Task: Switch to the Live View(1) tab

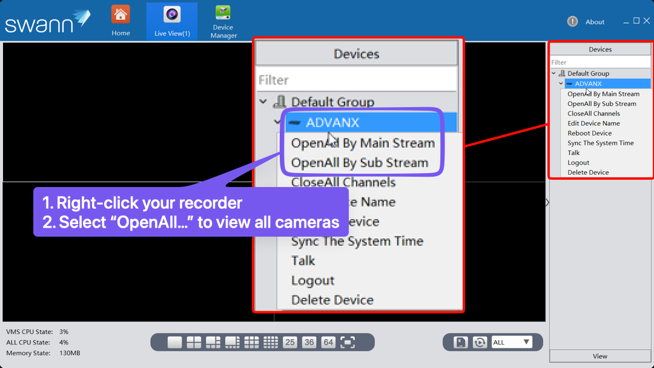Action: [x=172, y=22]
